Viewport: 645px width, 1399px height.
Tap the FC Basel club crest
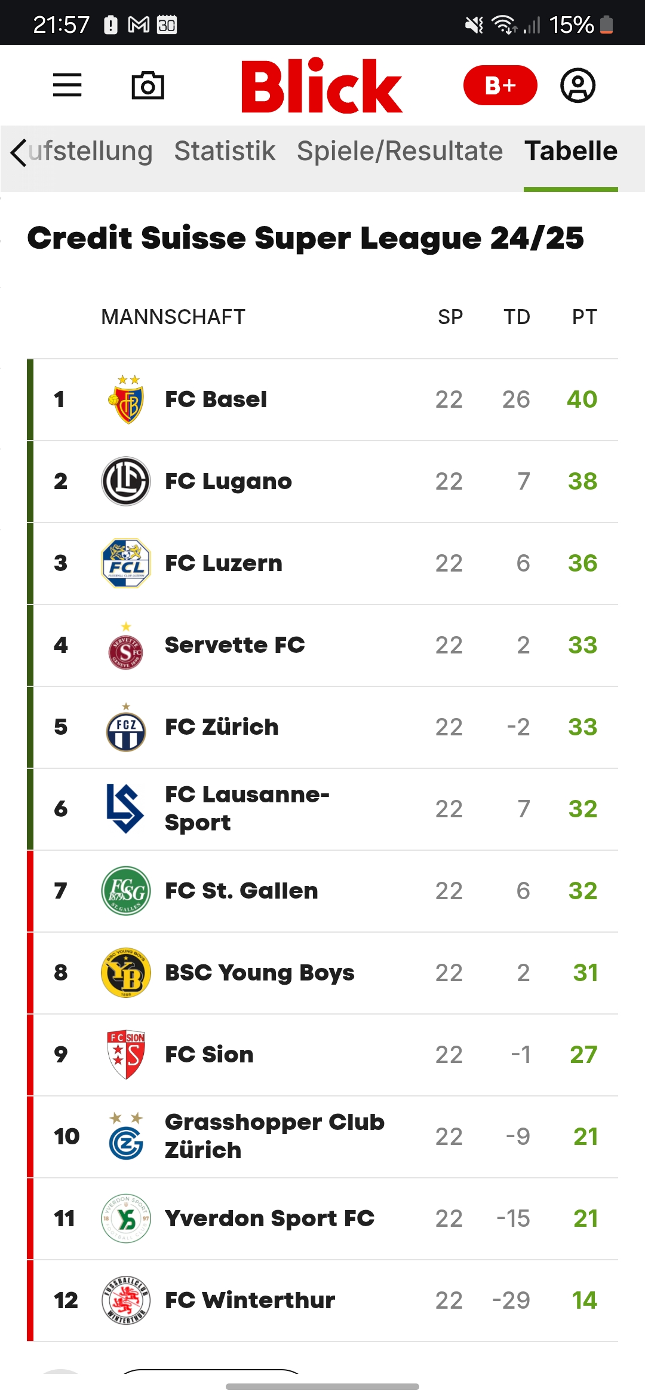(x=126, y=399)
